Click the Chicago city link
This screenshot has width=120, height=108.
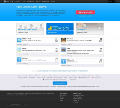(20, 78)
